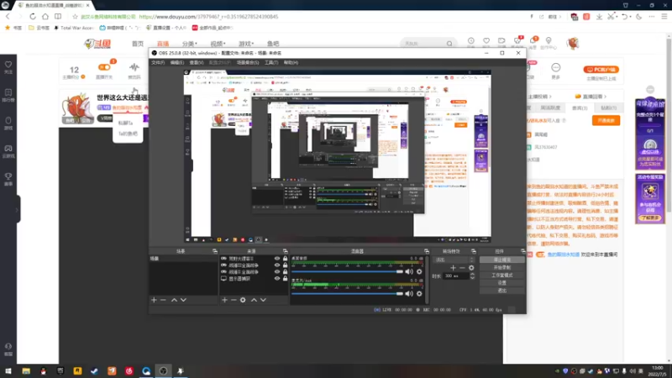Open OBS 文件(F) menu
Screen dimensions: 672x378
pos(158,62)
